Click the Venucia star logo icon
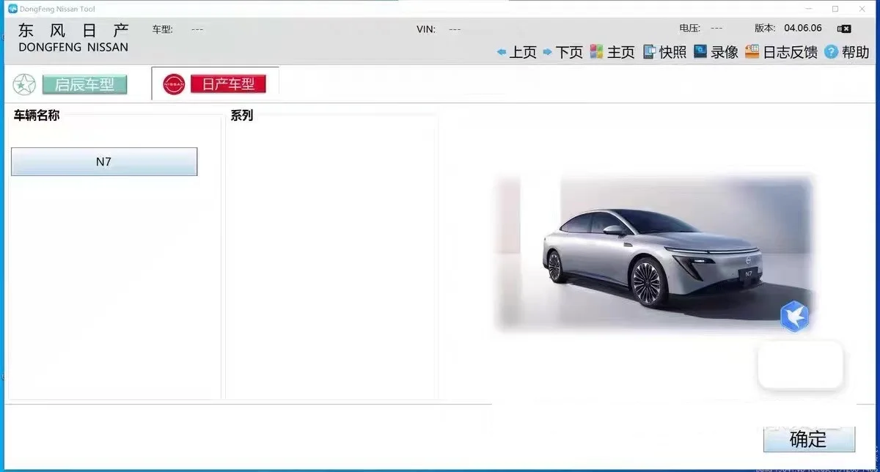Image resolution: width=880 pixels, height=472 pixels. [x=24, y=84]
